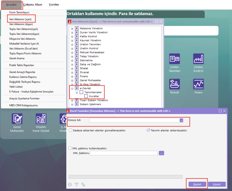Select the Satış ve Dağıtım tree row
232x191 pixels.
point(90,64)
